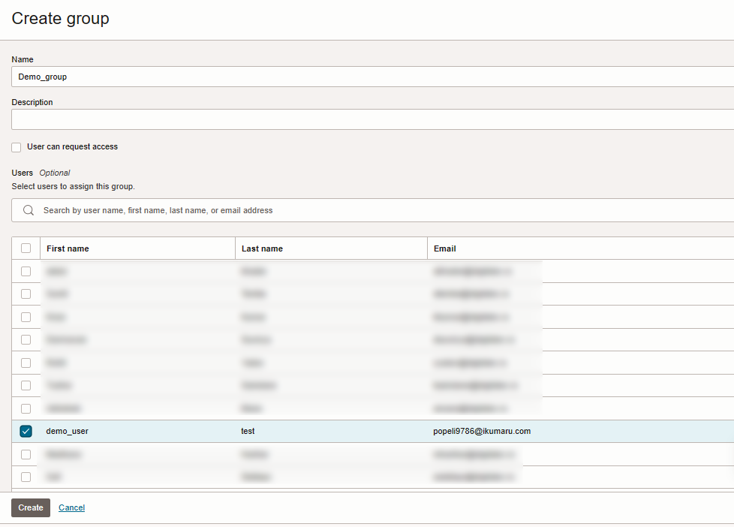Image resolution: width=734 pixels, height=527 pixels.
Task: Check the first user row's checkbox
Action: [x=26, y=271]
